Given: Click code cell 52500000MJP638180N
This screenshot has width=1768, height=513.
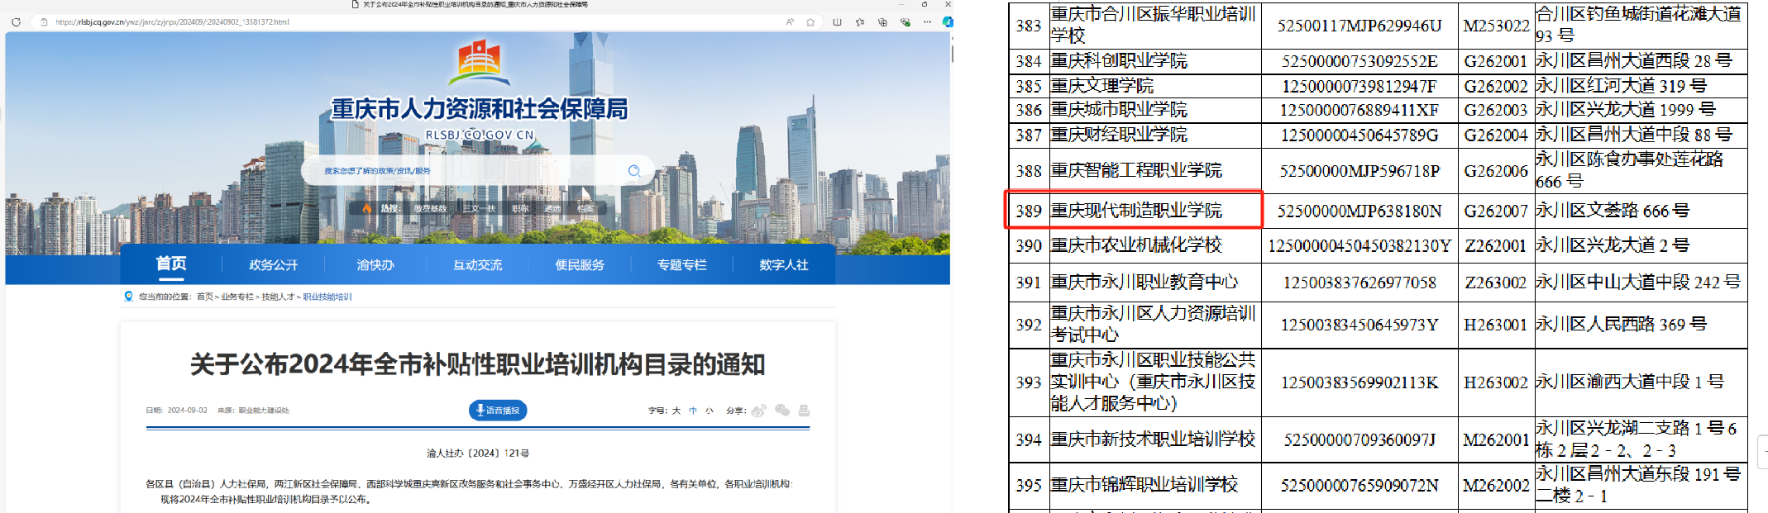Looking at the screenshot, I should click(x=1359, y=211).
